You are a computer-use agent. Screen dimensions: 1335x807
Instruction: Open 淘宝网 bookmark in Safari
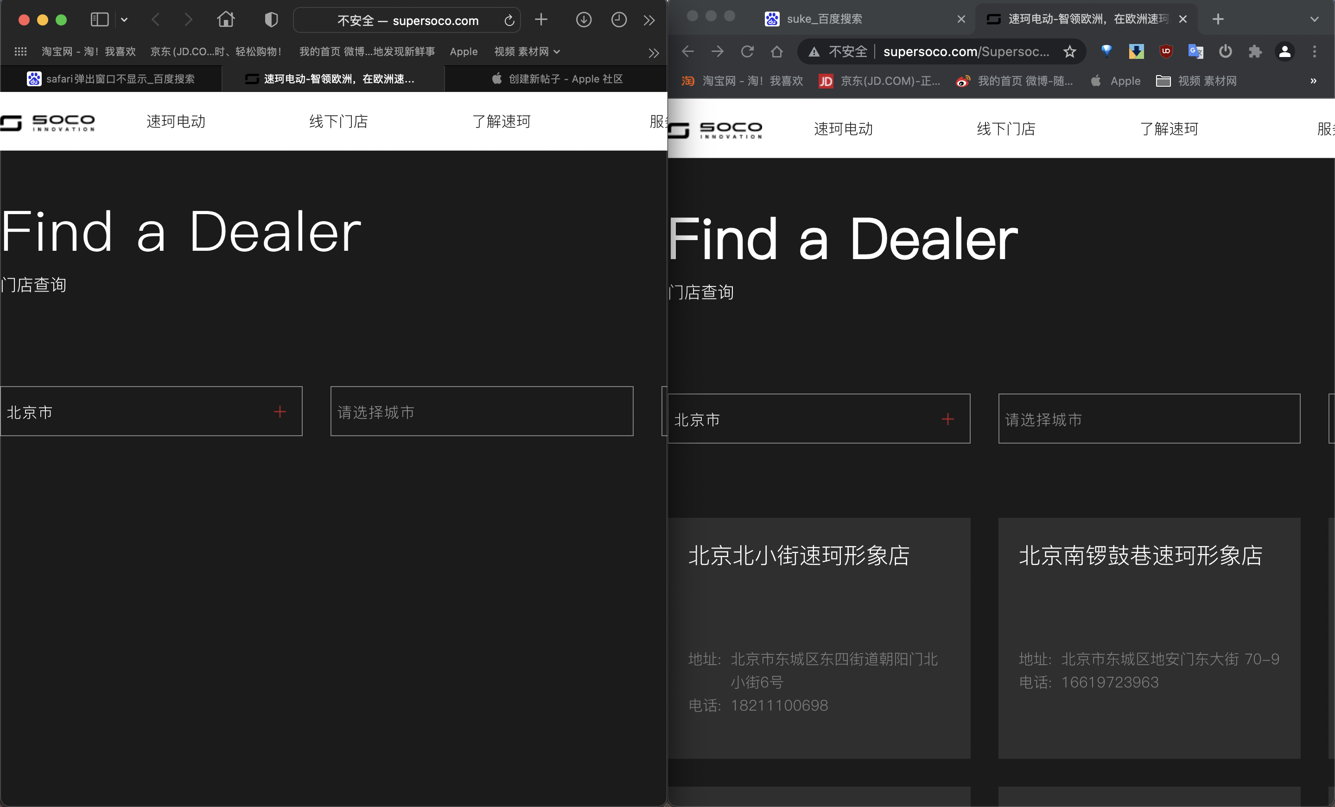89,51
